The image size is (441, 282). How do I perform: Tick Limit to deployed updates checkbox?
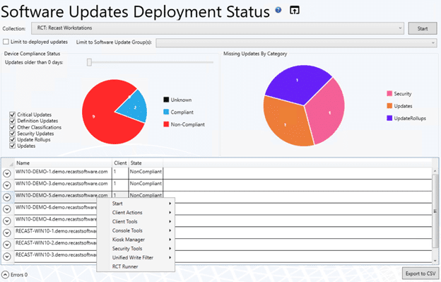(6, 42)
